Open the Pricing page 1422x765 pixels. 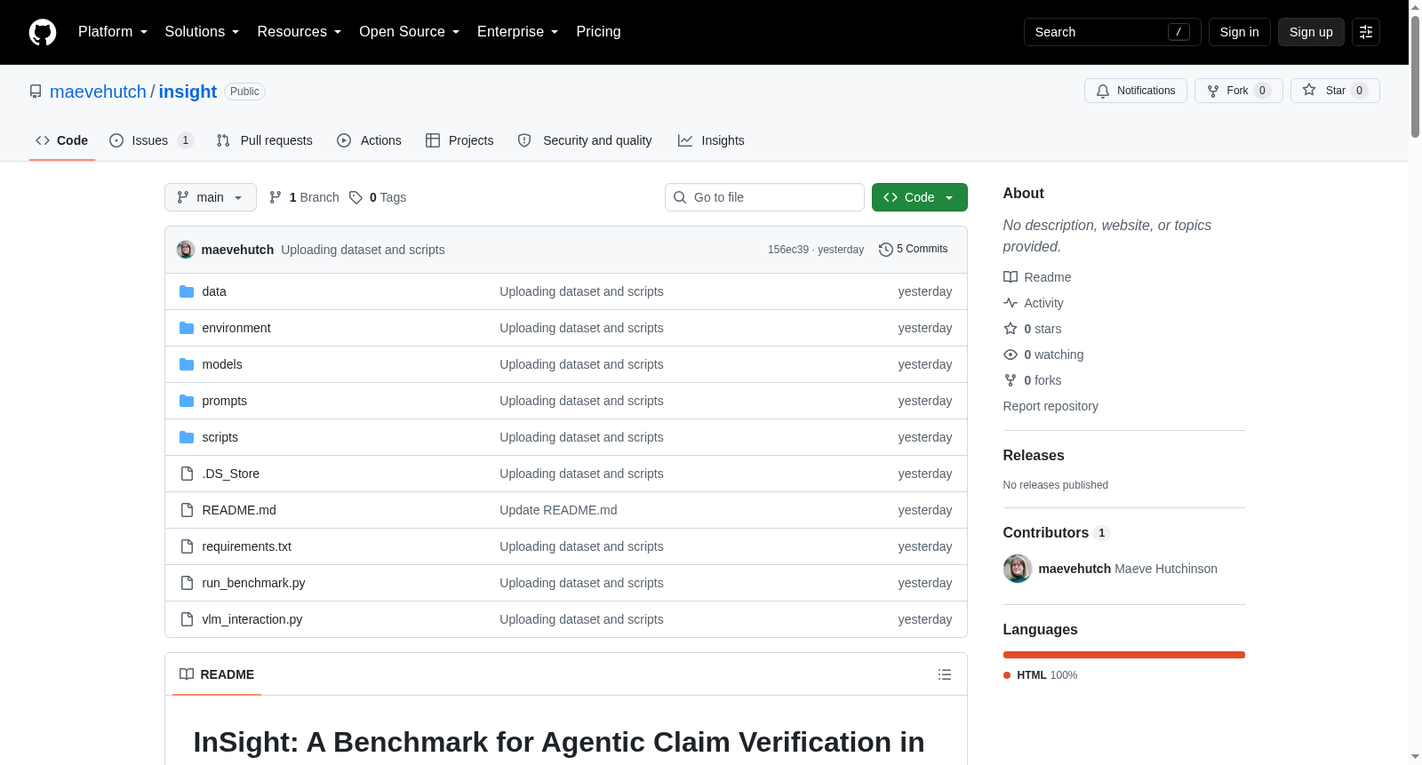point(599,32)
